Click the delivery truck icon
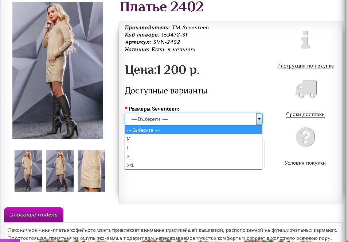The image size is (348, 242). (x=306, y=89)
